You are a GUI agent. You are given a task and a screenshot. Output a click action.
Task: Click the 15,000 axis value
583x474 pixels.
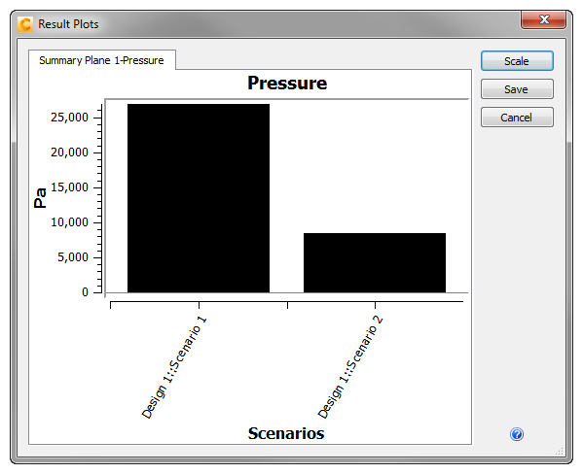coord(69,187)
